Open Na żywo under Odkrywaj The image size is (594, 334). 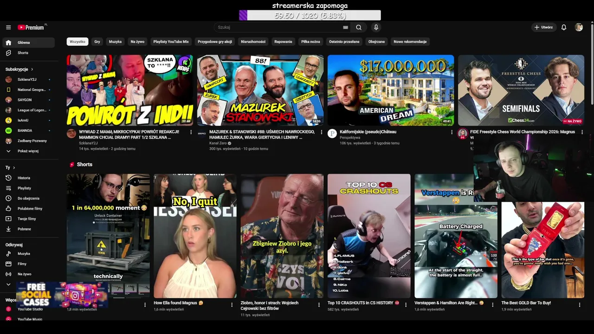tap(28, 274)
